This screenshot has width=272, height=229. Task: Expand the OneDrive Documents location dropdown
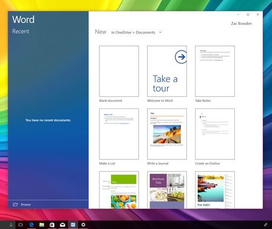tap(160, 32)
